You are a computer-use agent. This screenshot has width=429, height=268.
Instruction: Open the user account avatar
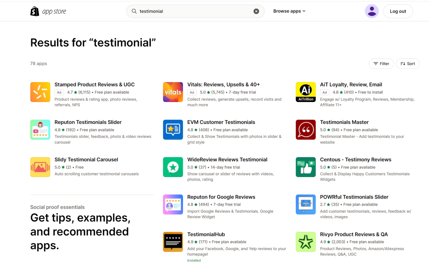coord(372,11)
